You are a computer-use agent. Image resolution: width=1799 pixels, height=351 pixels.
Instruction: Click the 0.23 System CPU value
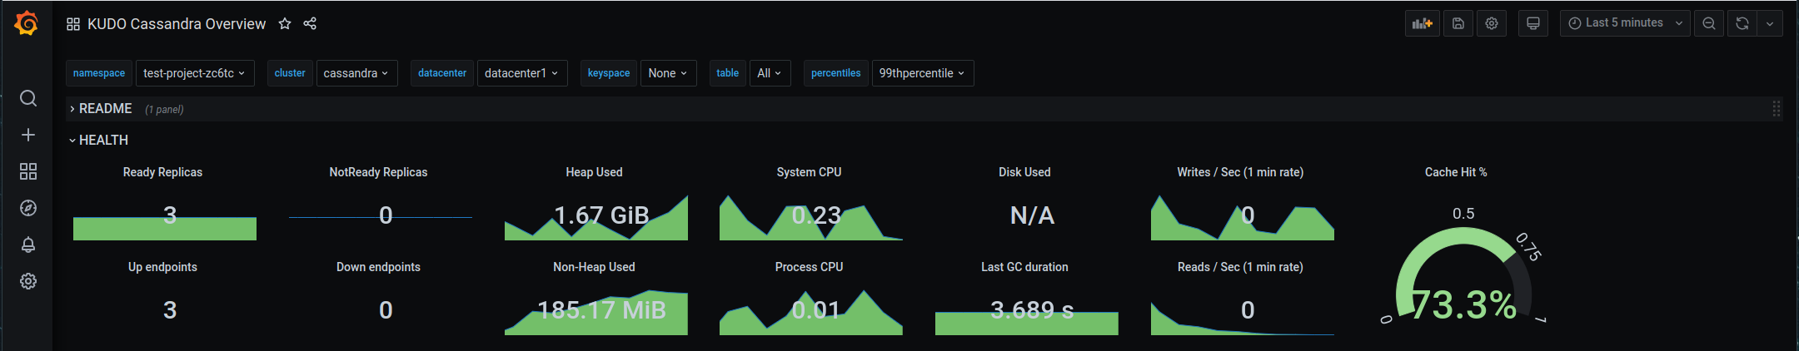816,215
